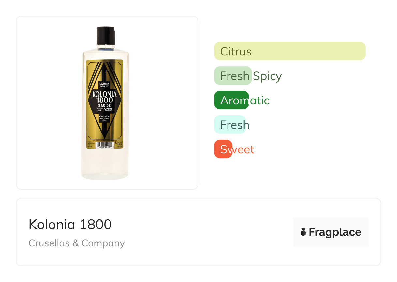Open the Crusellas & Company brand link
This screenshot has height=282, width=397.
[77, 243]
